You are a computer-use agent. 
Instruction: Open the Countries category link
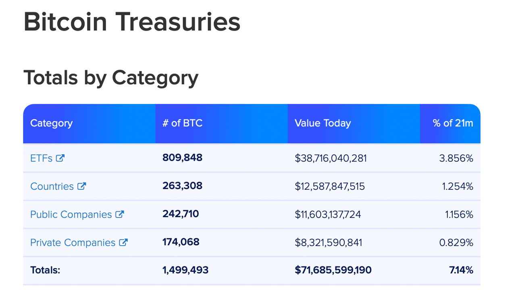52,186
